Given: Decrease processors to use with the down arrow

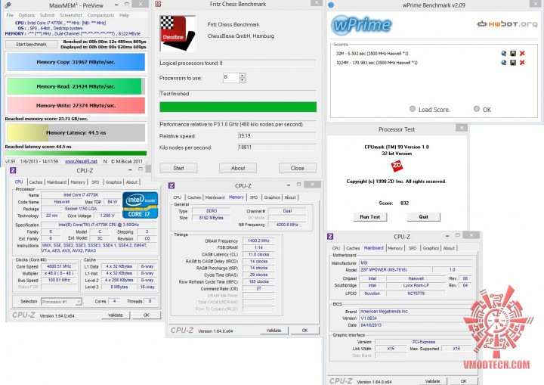Looking at the screenshot, I should point(243,80).
